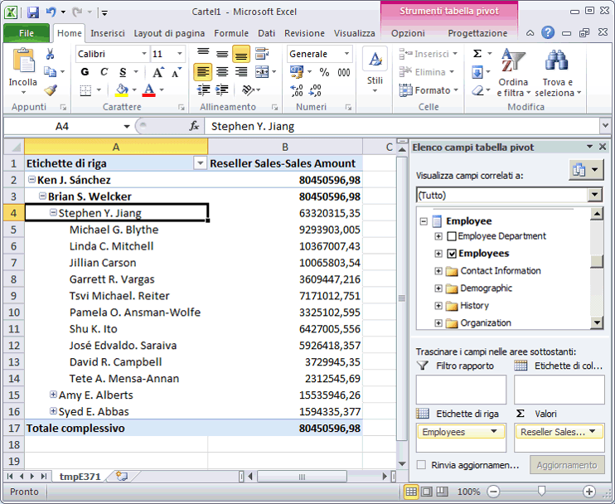Viewport: 615px width, 504px height.
Task: Apply bold formatting with G button
Action: coord(85,72)
